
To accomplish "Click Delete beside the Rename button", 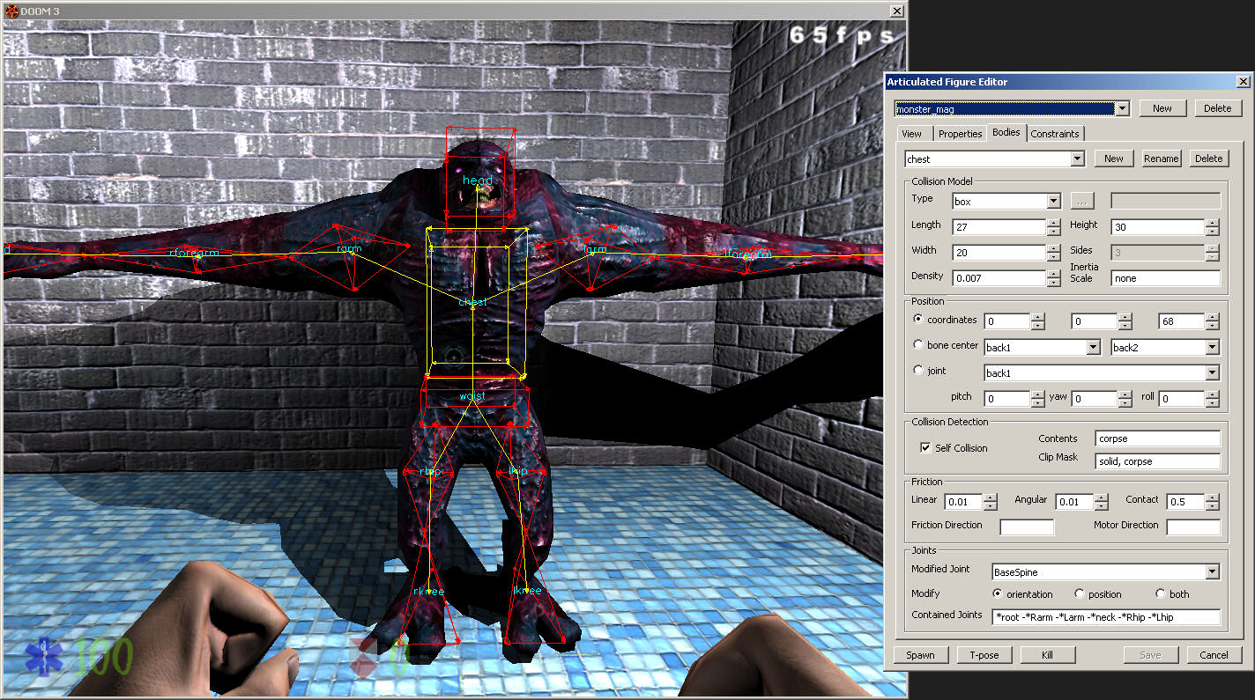I will click(x=1208, y=158).
